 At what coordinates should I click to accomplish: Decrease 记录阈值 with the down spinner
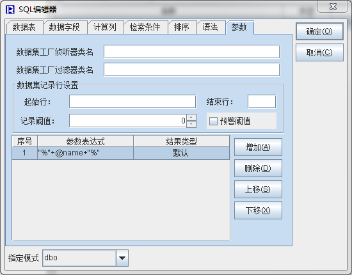[191, 124]
